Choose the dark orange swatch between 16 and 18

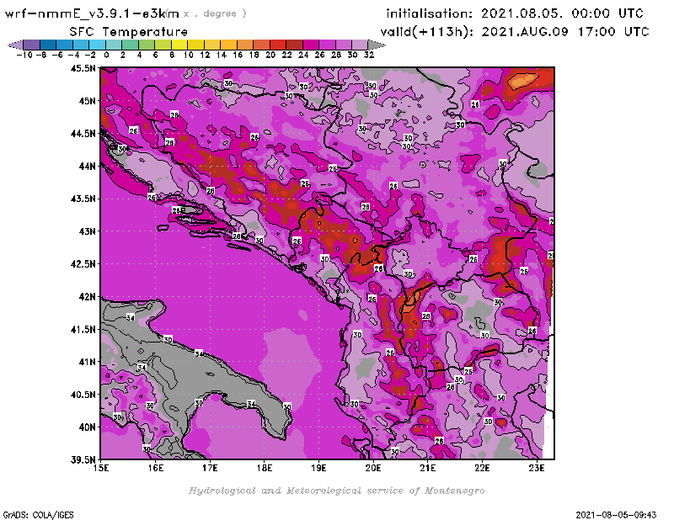tap(244, 45)
